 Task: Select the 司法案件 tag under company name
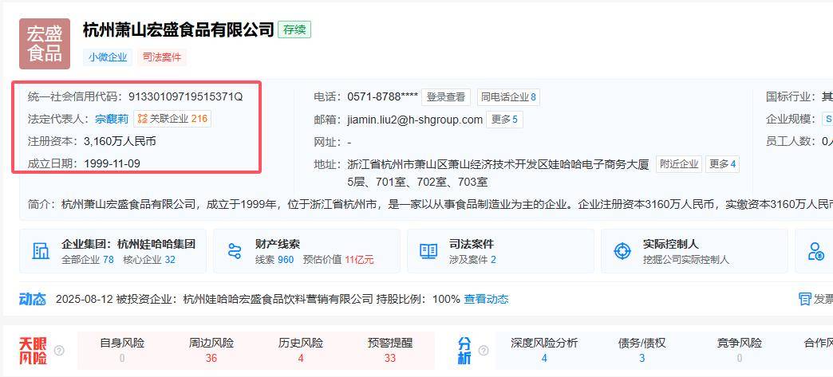coord(162,57)
